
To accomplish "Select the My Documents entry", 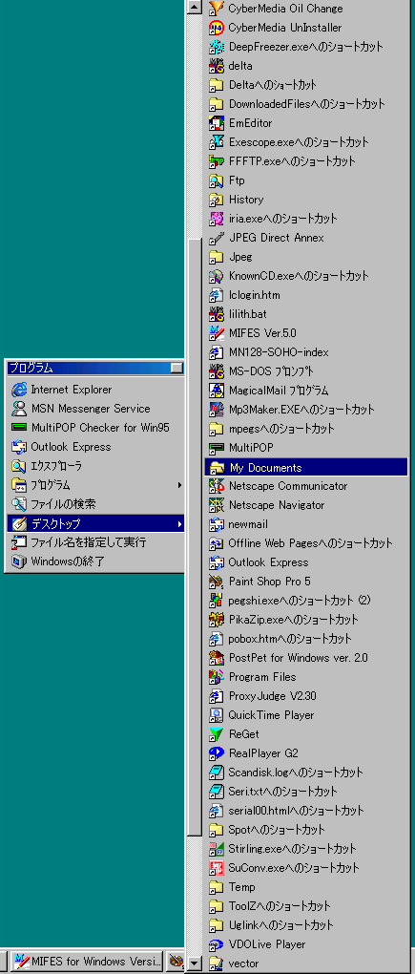I will pyautogui.click(x=306, y=467).
